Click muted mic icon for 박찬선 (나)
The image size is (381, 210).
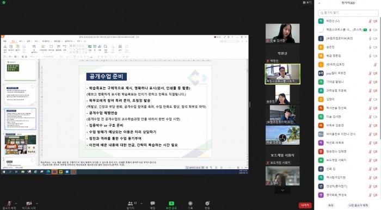point(370,21)
